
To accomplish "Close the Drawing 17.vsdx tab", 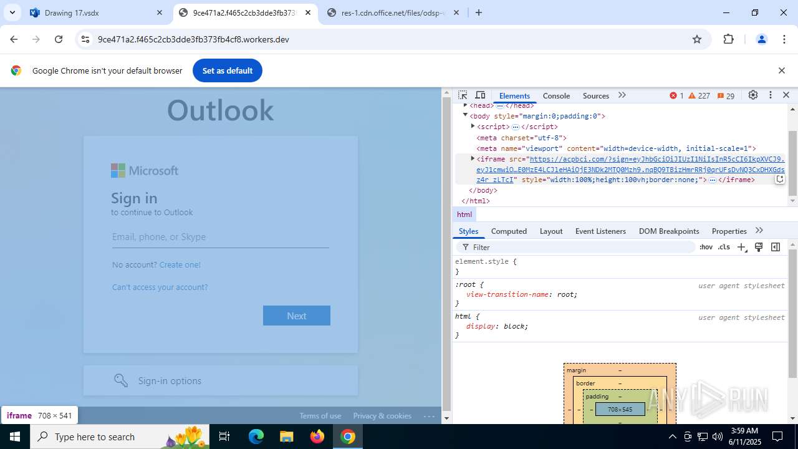I will pyautogui.click(x=160, y=12).
